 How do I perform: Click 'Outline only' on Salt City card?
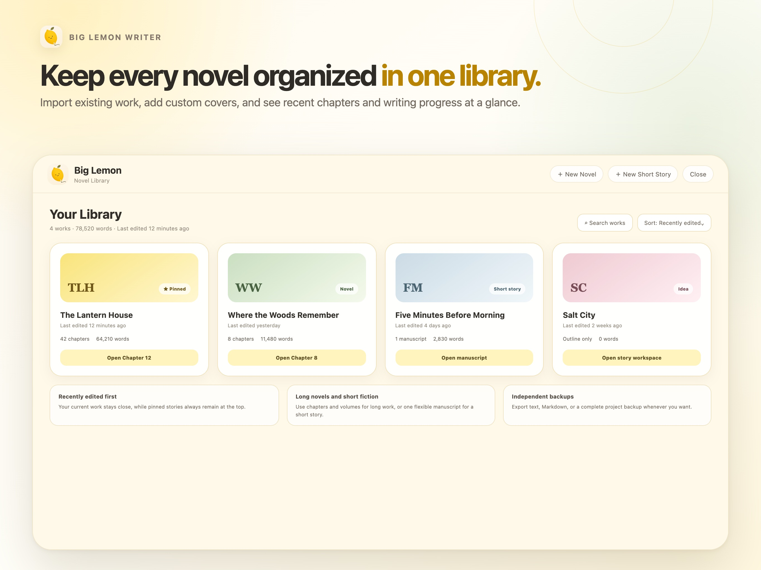577,339
